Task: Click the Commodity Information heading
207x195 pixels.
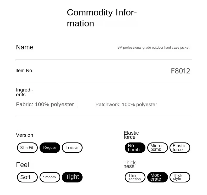Action: coord(102,18)
